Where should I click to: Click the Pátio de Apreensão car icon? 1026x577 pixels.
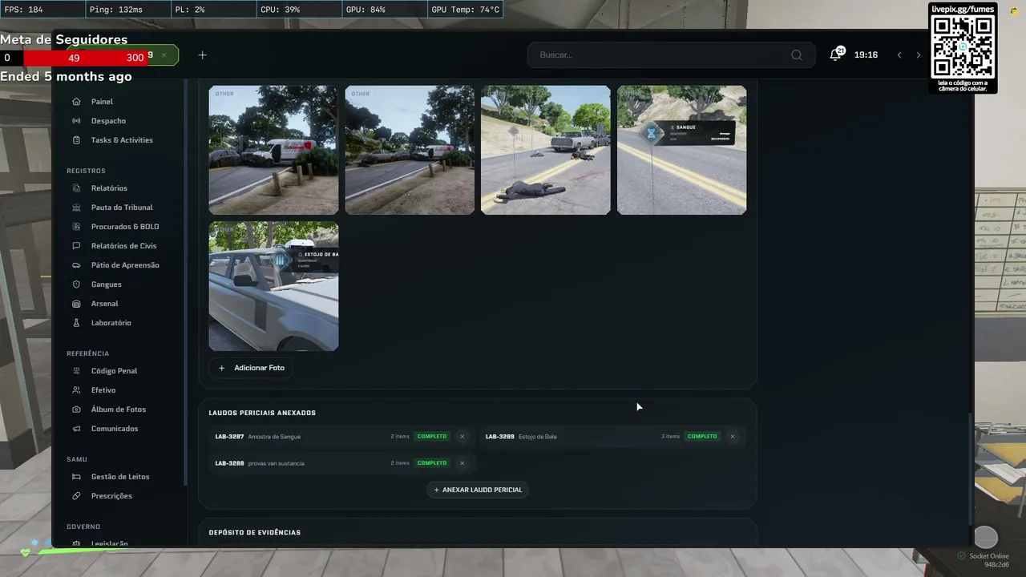pos(76,265)
